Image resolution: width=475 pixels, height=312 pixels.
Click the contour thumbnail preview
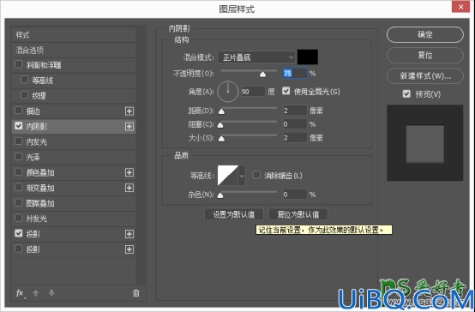[x=228, y=176]
